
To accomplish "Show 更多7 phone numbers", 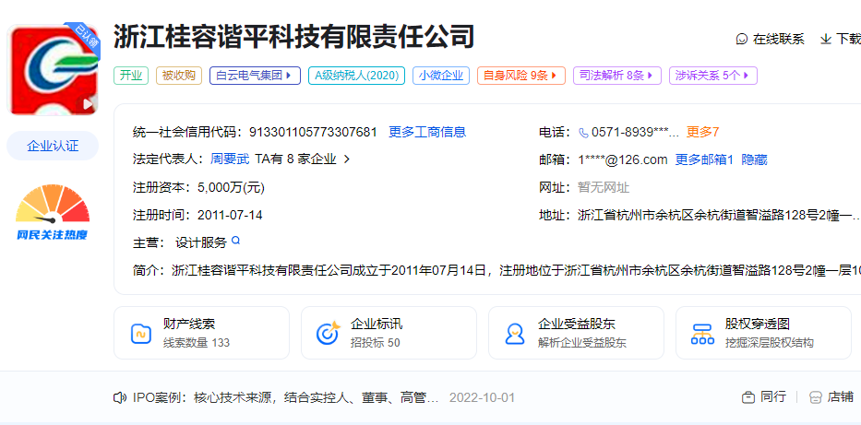I will point(703,132).
